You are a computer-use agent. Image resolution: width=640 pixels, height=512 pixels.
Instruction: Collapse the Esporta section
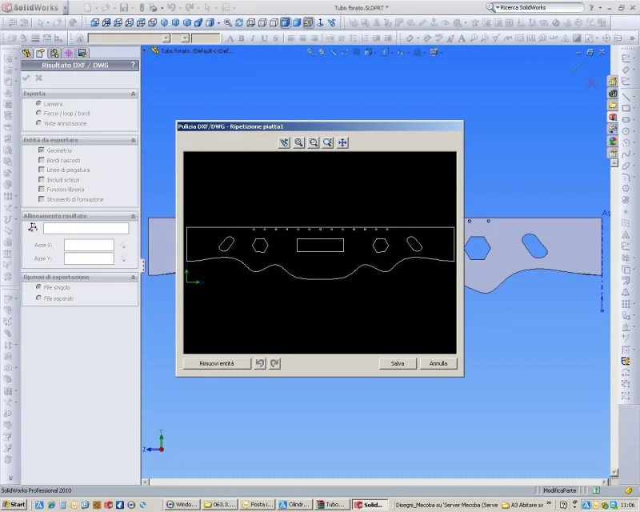click(133, 94)
